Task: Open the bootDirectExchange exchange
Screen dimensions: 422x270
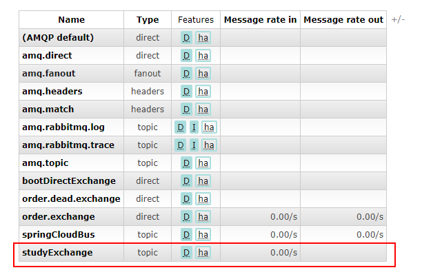Action: (69, 181)
